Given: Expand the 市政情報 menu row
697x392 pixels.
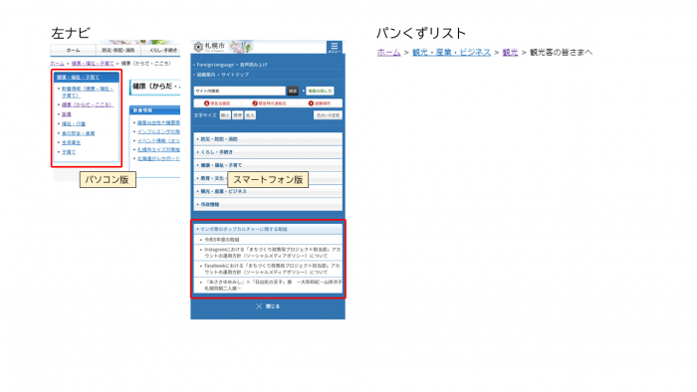Looking at the screenshot, I should (268, 204).
